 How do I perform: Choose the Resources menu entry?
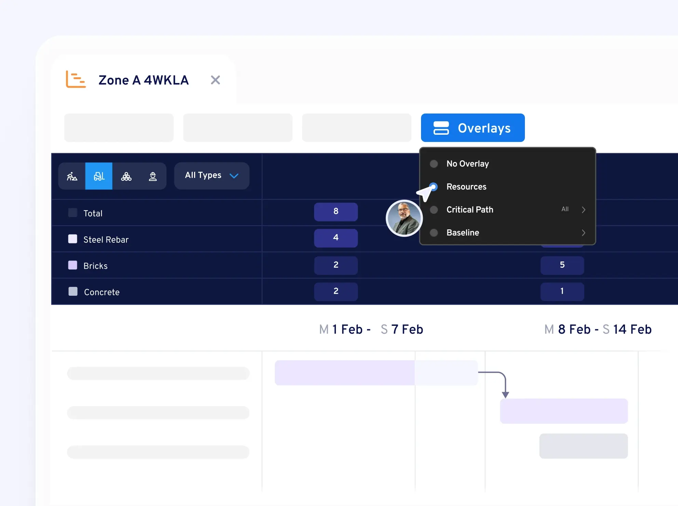[507, 187]
